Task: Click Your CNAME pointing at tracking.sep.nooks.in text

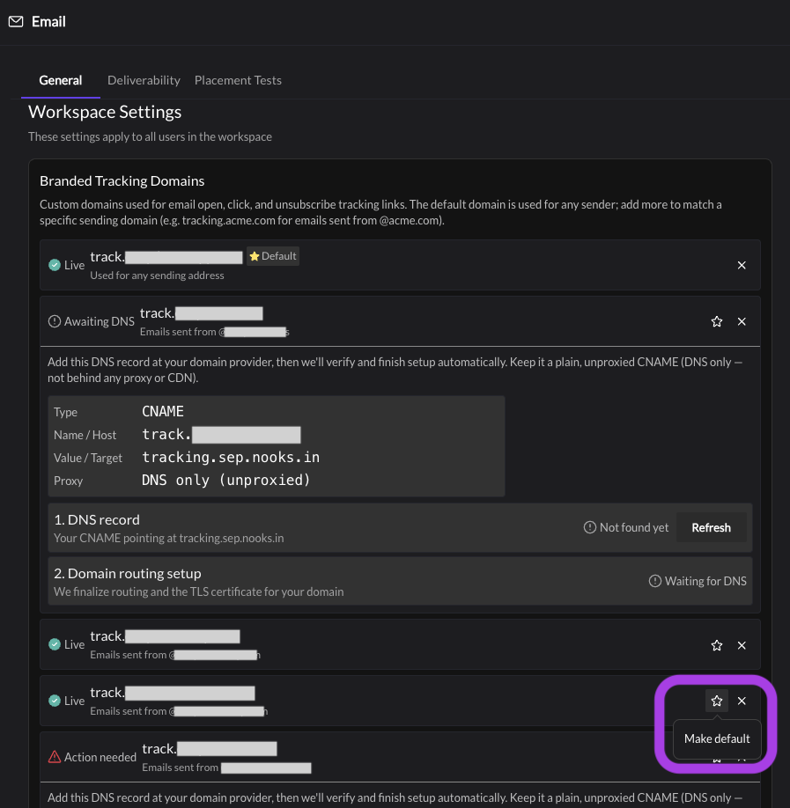Action: [168, 538]
